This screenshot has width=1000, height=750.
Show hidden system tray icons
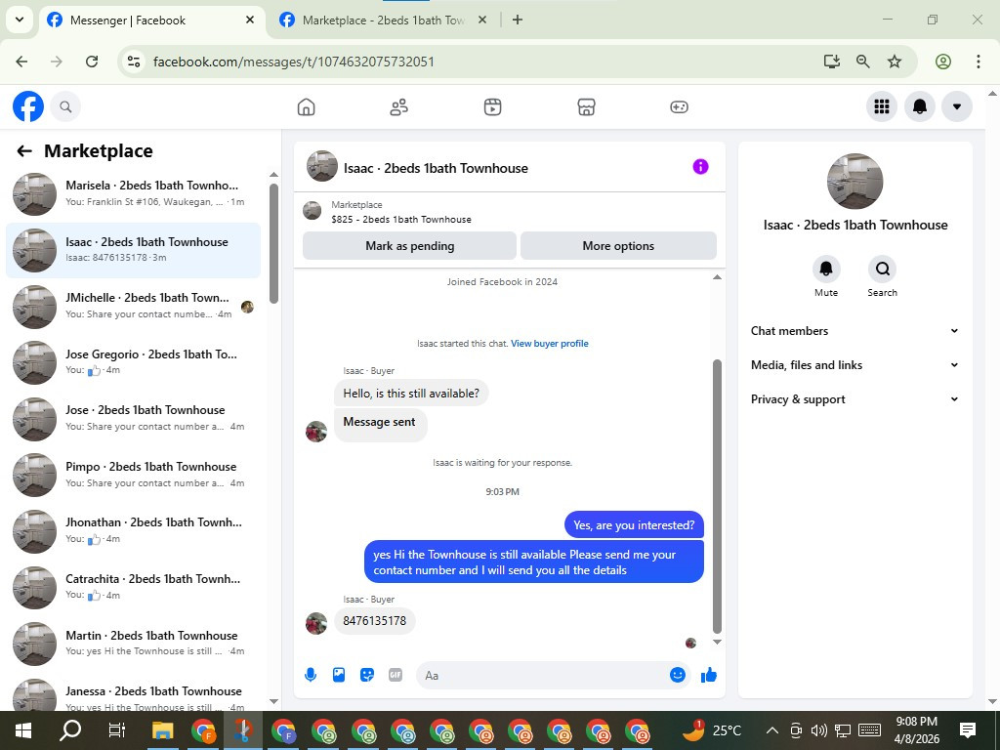coord(771,730)
